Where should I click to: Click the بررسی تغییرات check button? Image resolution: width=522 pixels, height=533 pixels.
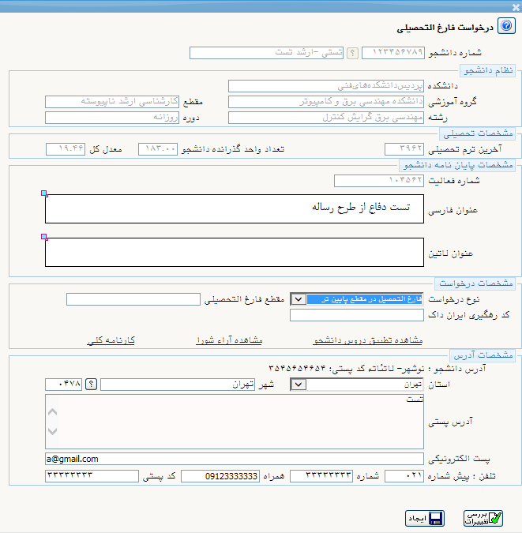click(483, 518)
